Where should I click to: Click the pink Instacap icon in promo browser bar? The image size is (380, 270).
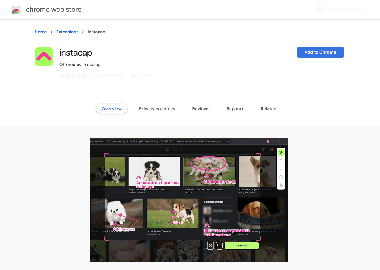coord(268,141)
